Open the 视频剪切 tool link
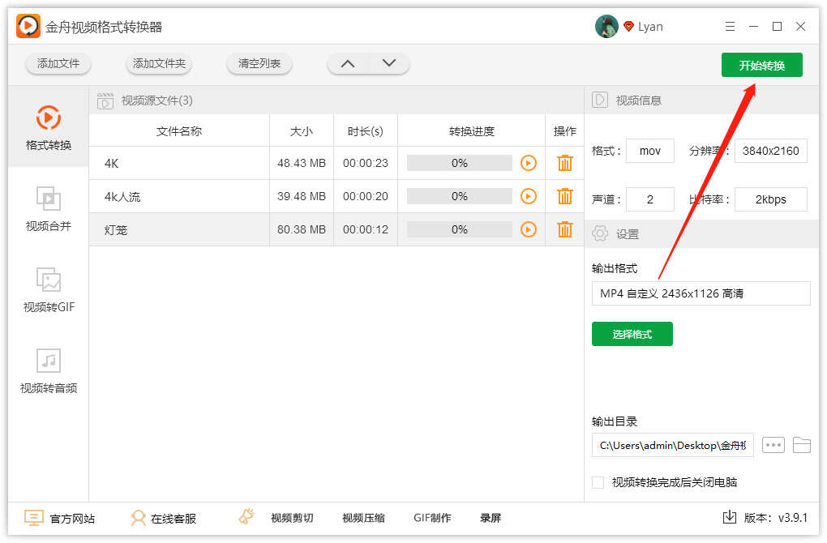The width and height of the screenshot is (827, 543). (x=292, y=518)
